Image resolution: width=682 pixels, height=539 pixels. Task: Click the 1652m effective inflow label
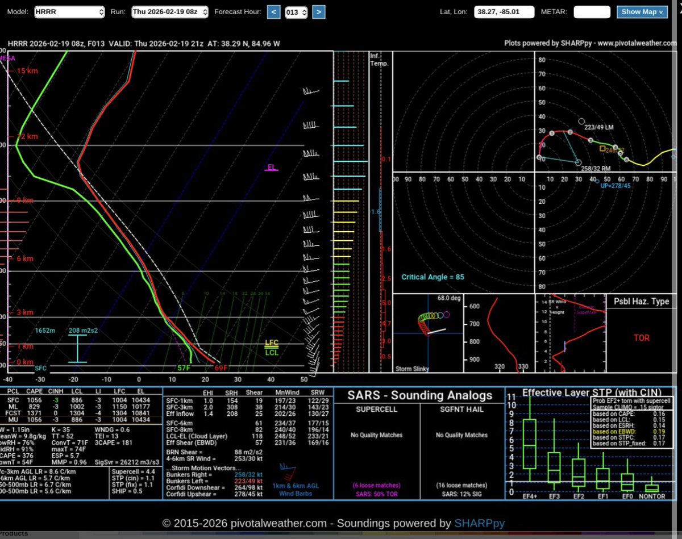point(44,330)
